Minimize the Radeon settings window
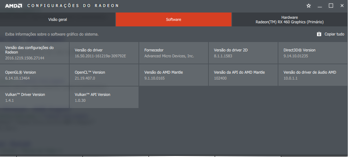 tap(320, 6)
